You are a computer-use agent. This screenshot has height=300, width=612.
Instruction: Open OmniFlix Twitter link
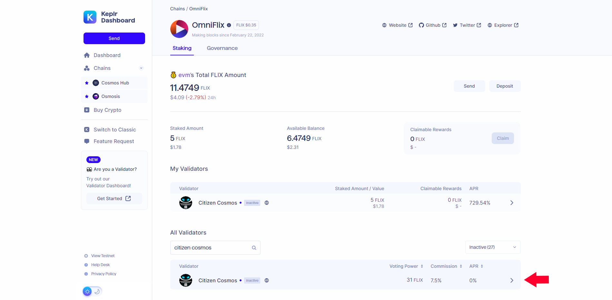tap(467, 25)
